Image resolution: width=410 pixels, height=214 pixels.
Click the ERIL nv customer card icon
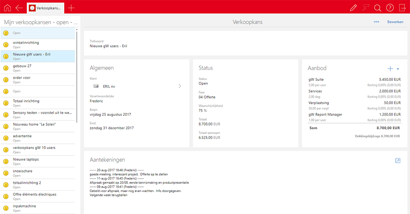(96, 86)
